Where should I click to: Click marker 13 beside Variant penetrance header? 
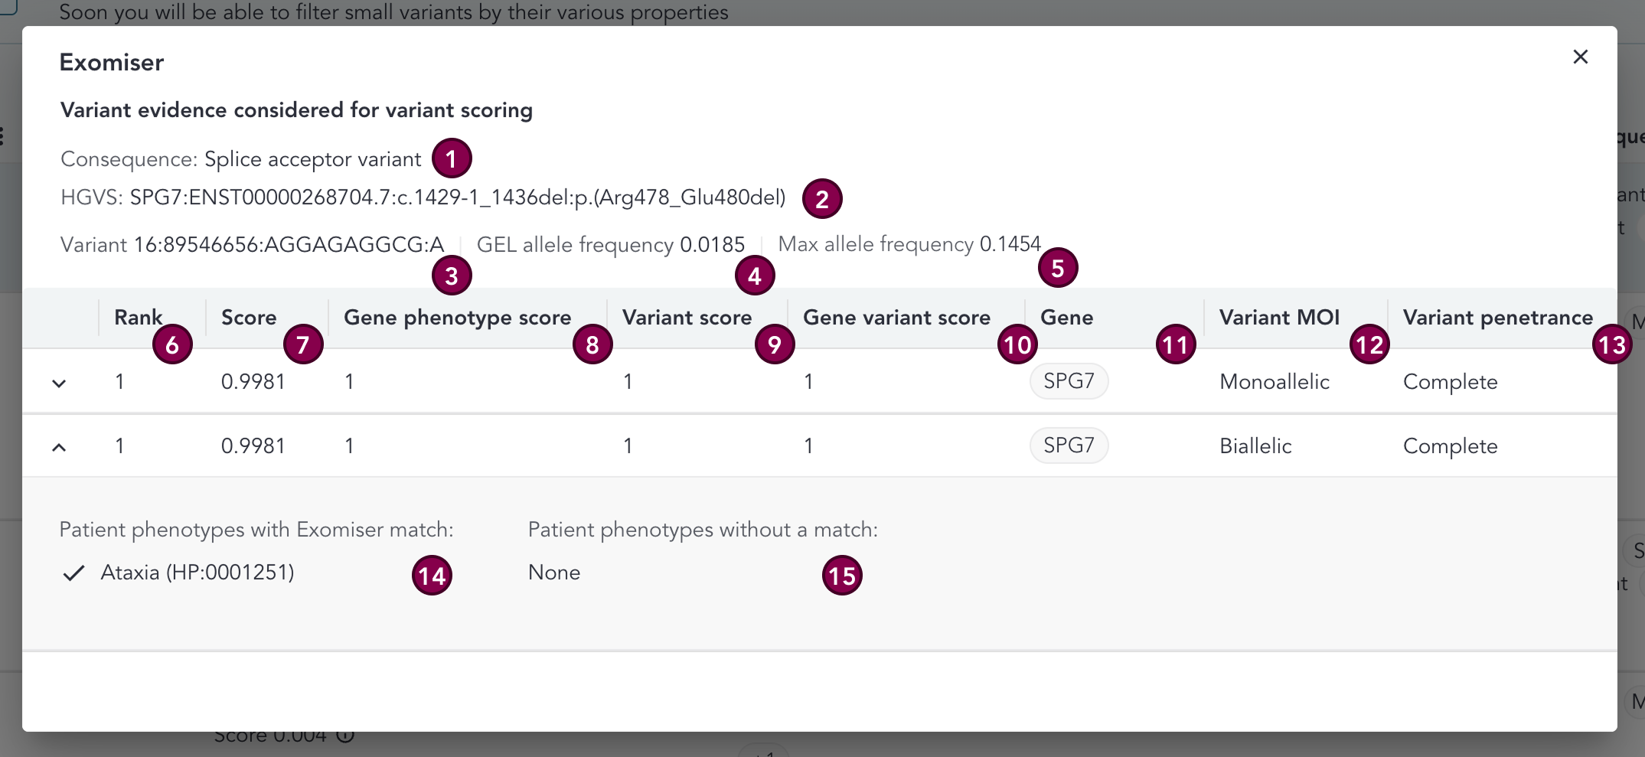click(x=1614, y=344)
